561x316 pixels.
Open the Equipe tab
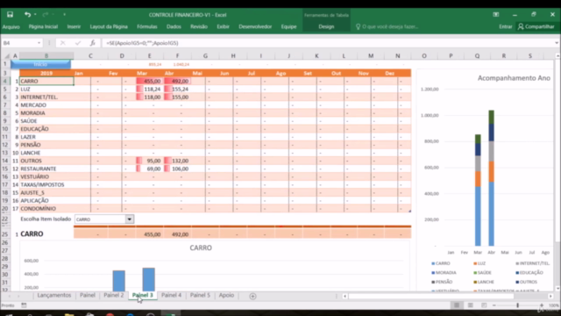coord(288,26)
